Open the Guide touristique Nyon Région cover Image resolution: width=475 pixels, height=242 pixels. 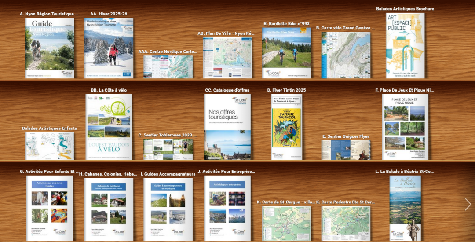tap(49, 48)
